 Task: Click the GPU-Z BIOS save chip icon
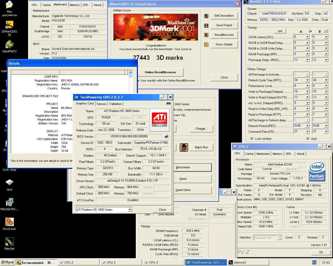pyautogui.click(x=166, y=136)
